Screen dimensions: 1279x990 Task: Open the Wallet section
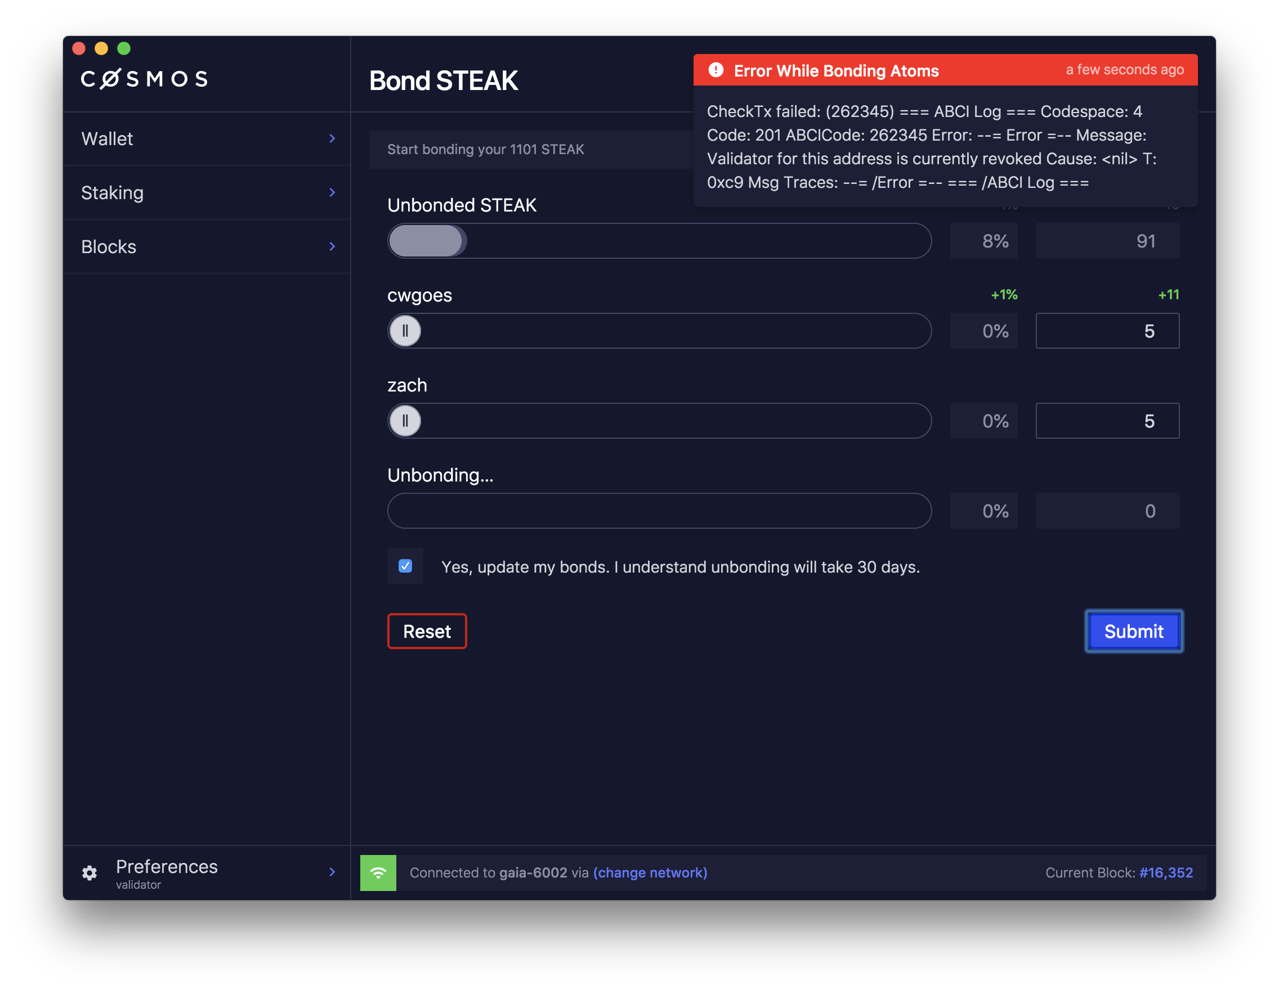click(x=207, y=139)
